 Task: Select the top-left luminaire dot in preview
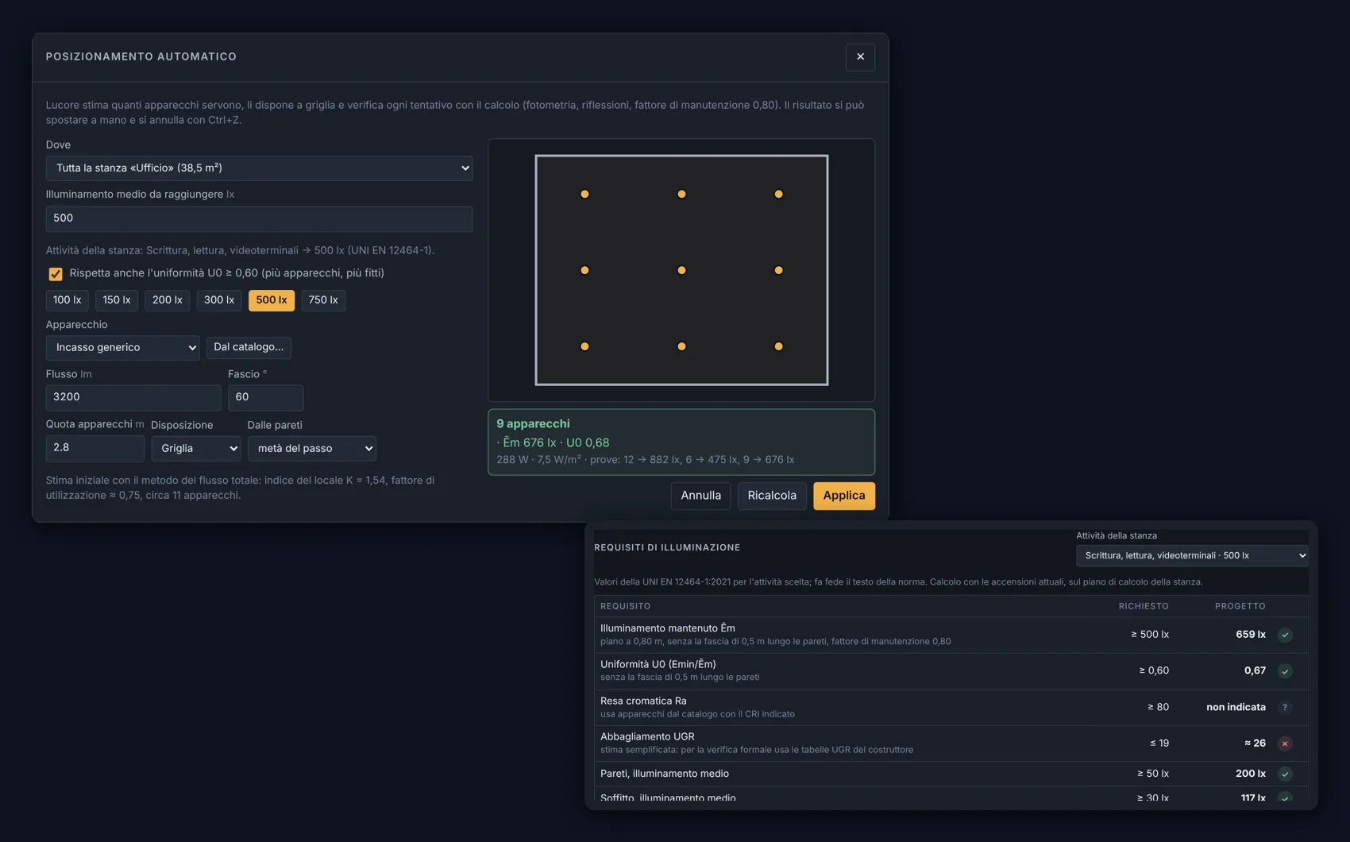click(x=584, y=194)
